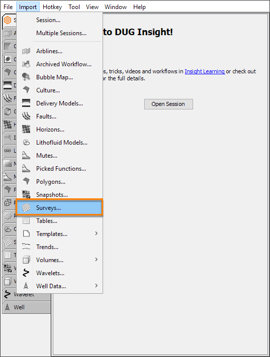
Task: Click the Session tab icon in sidebar
Action: pos(8,20)
